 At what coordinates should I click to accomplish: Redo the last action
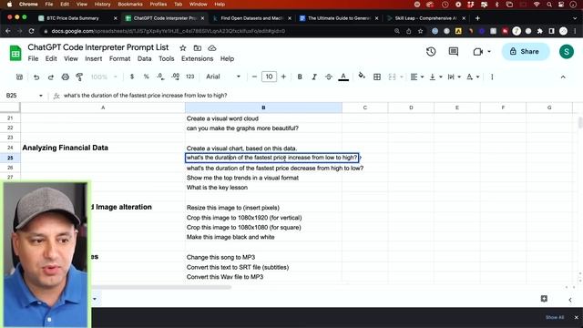[x=51, y=77]
